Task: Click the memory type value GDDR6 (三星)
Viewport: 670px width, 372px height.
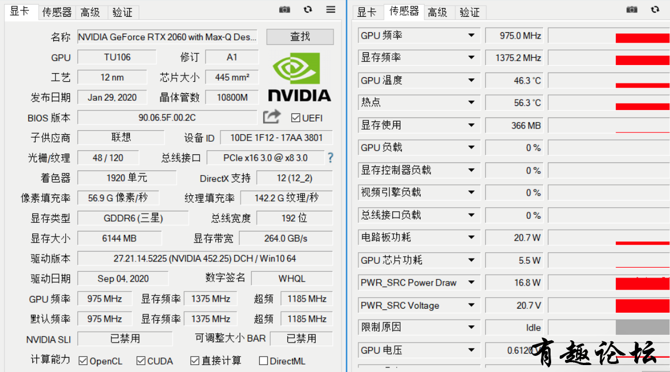Action: point(133,218)
